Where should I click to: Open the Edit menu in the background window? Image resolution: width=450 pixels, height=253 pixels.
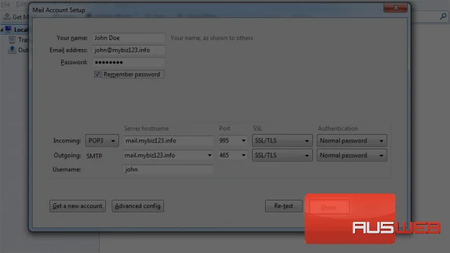pyautogui.click(x=21, y=4)
